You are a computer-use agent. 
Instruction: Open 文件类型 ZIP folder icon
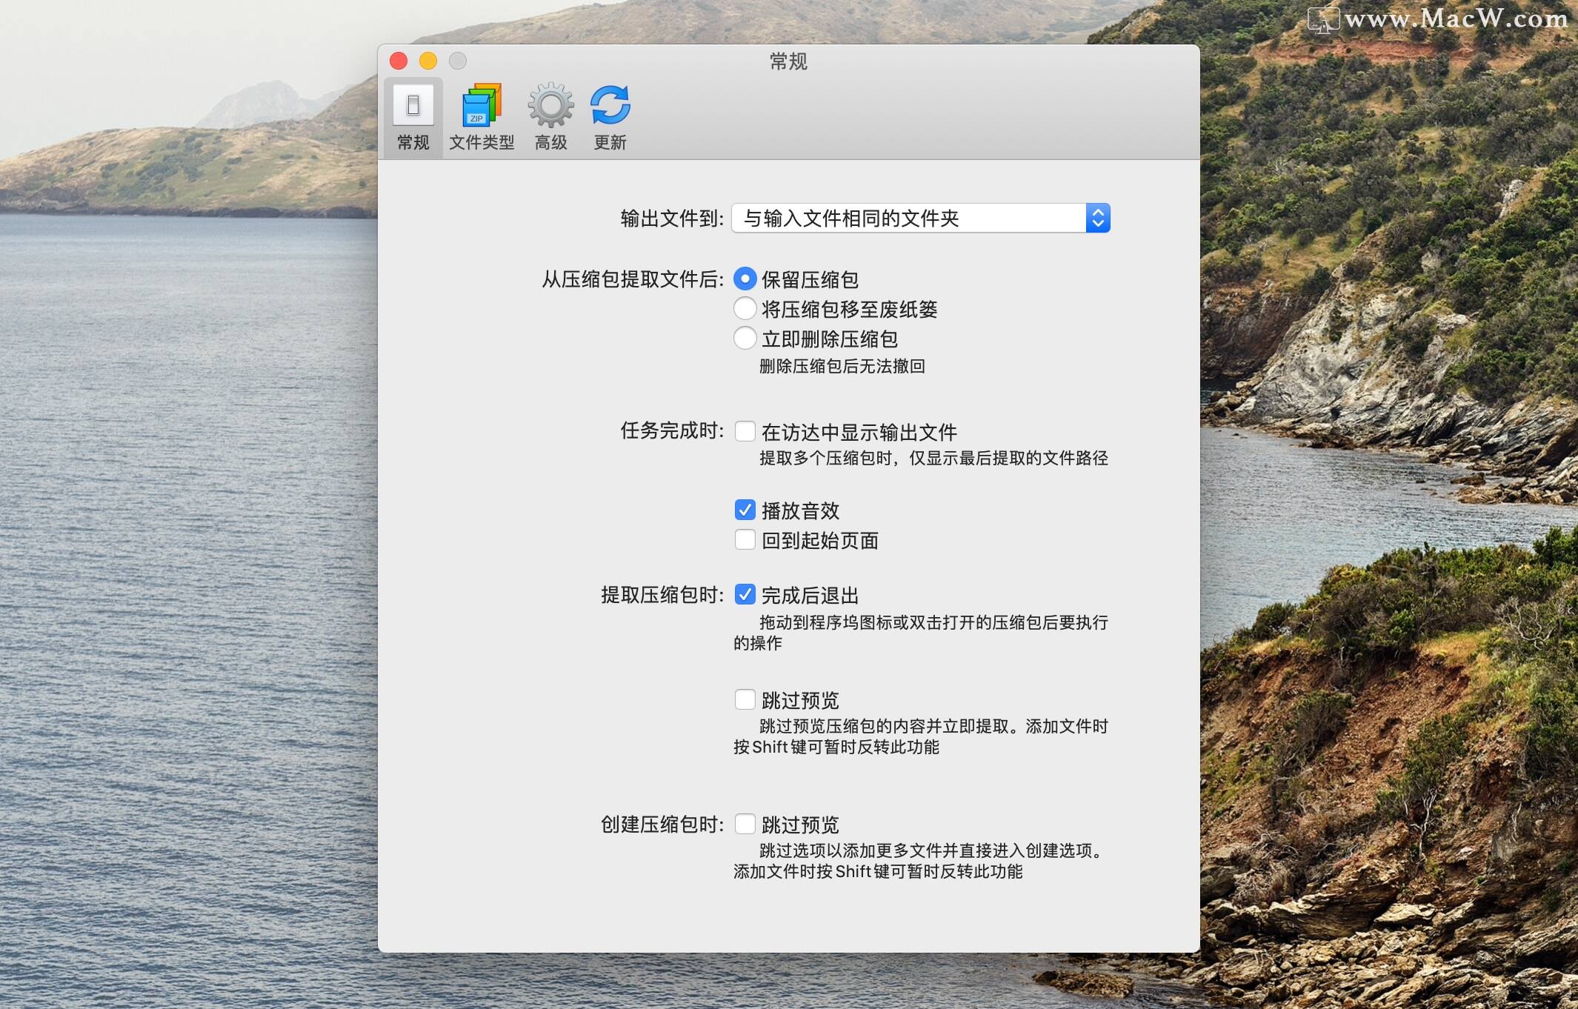point(482,106)
